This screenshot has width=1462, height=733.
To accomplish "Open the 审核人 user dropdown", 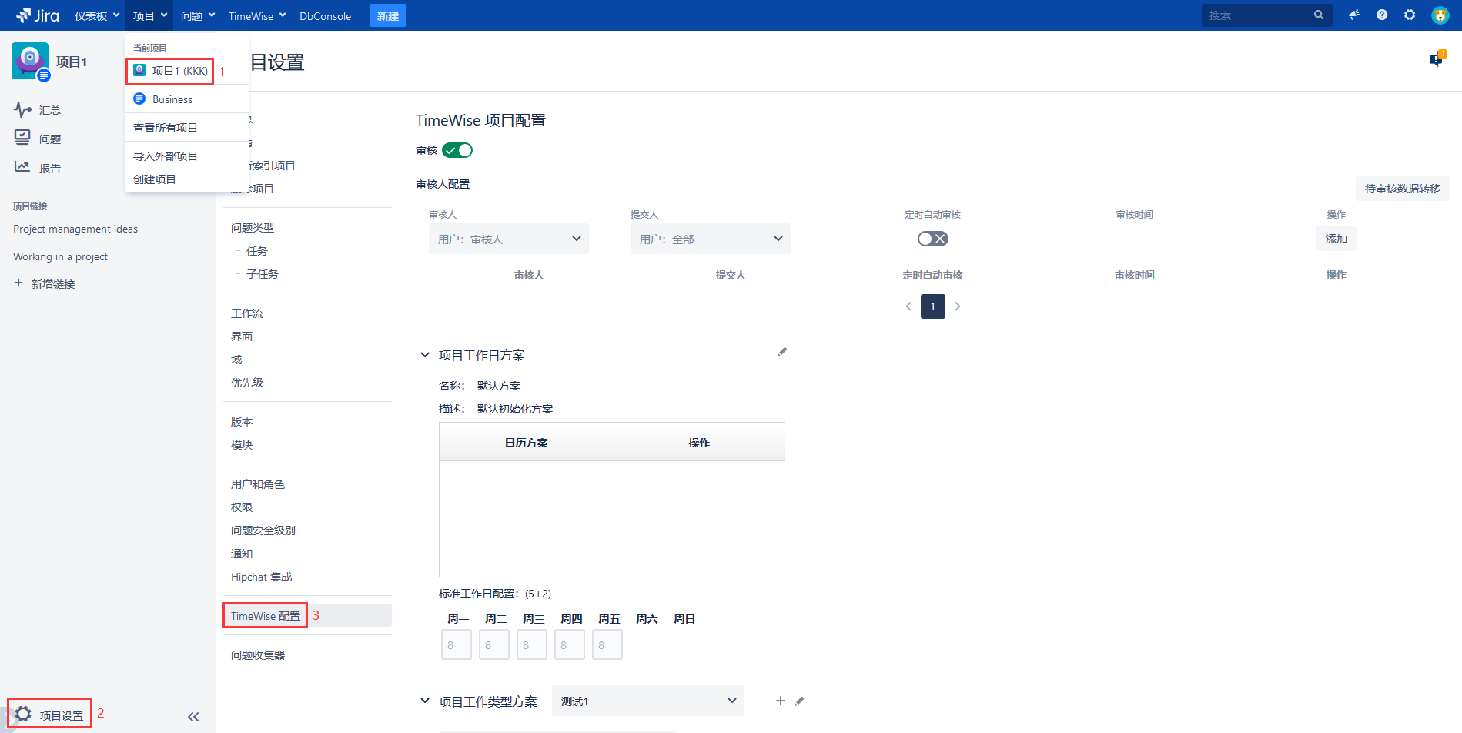I will 508,239.
